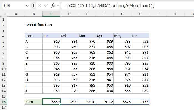Click item 'A' cell in row 5

click(x=34, y=41)
